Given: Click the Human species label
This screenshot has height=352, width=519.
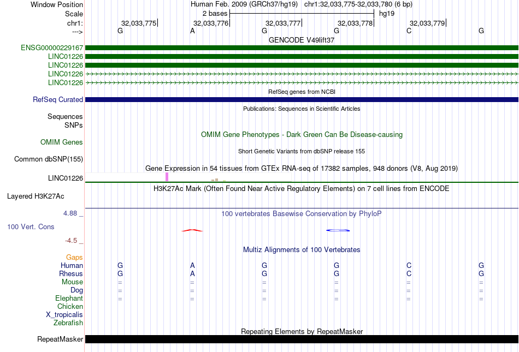Looking at the screenshot, I should point(72,265).
